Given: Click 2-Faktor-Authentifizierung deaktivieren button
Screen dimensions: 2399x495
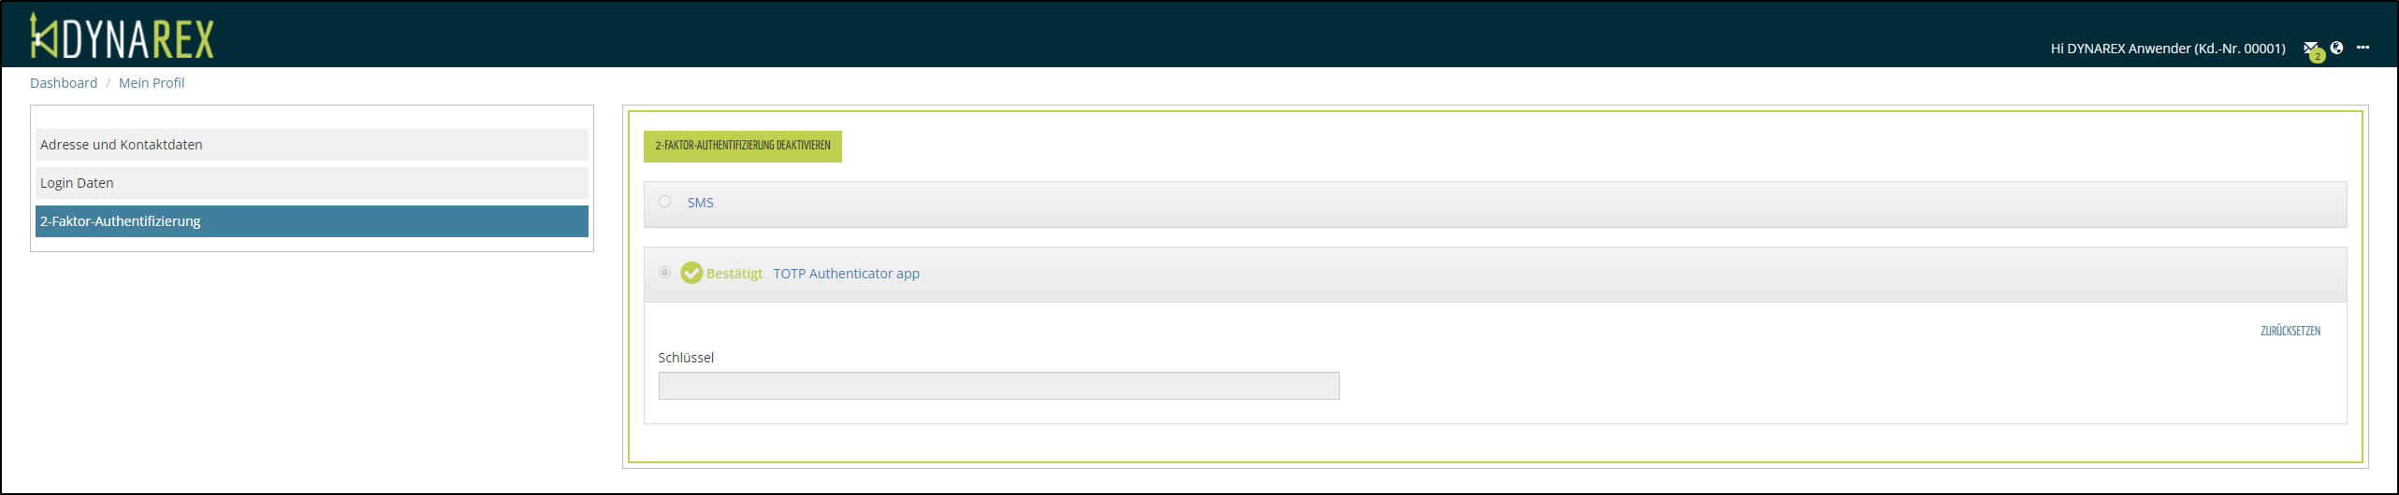Looking at the screenshot, I should click(x=743, y=146).
